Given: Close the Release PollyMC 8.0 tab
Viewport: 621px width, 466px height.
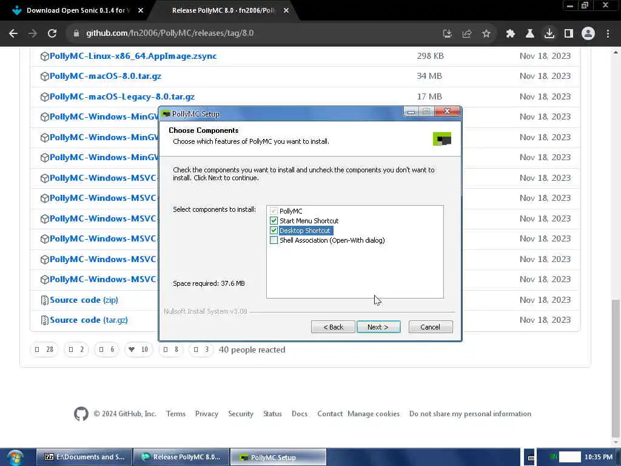Looking at the screenshot, I should coord(286,11).
